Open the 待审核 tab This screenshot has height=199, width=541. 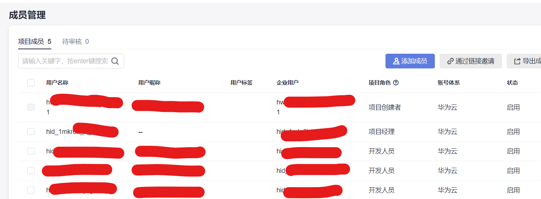pyautogui.click(x=72, y=42)
